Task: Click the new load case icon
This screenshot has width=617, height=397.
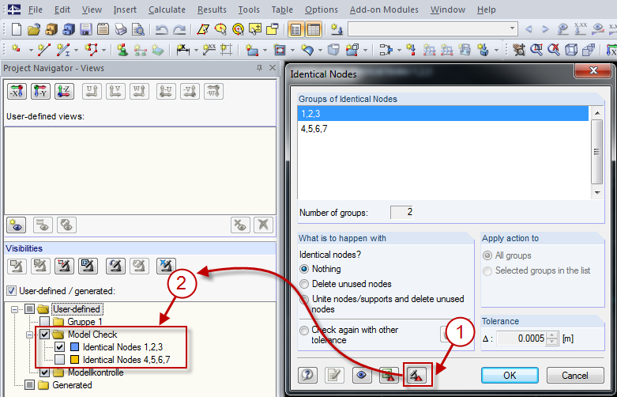Action: [337, 29]
